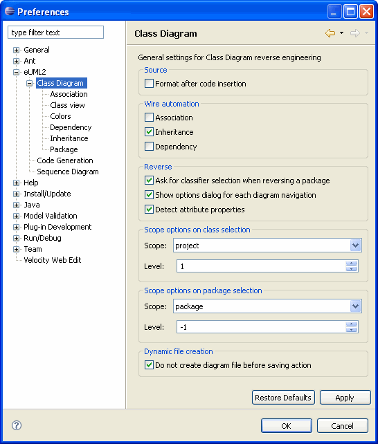Image resolution: width=378 pixels, height=444 pixels.
Task: Collapse the Class Diagram tree node
Action: click(x=30, y=83)
